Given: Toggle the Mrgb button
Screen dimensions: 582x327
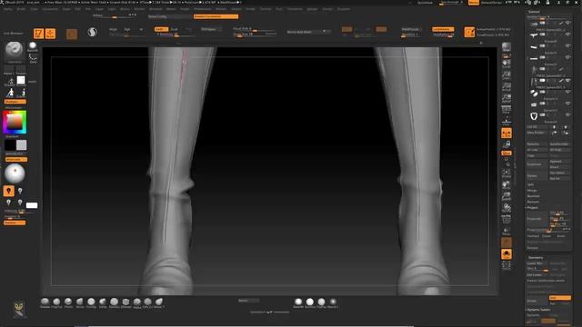Looking at the screenshot, I should 114,29.
